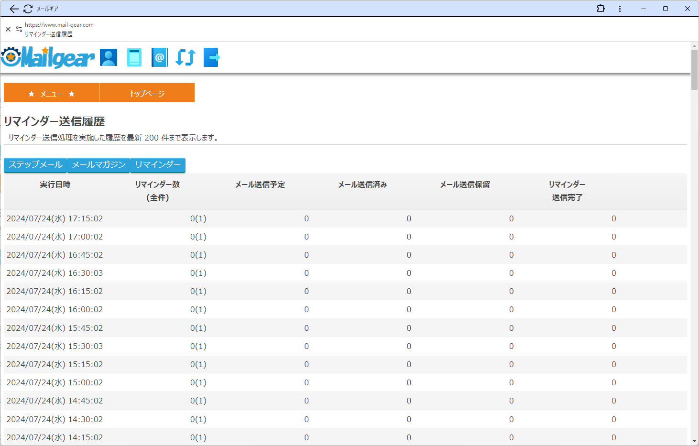Viewport: 699px width, 446px height.
Task: Click the scrollbar up arrow
Action: [x=694, y=46]
